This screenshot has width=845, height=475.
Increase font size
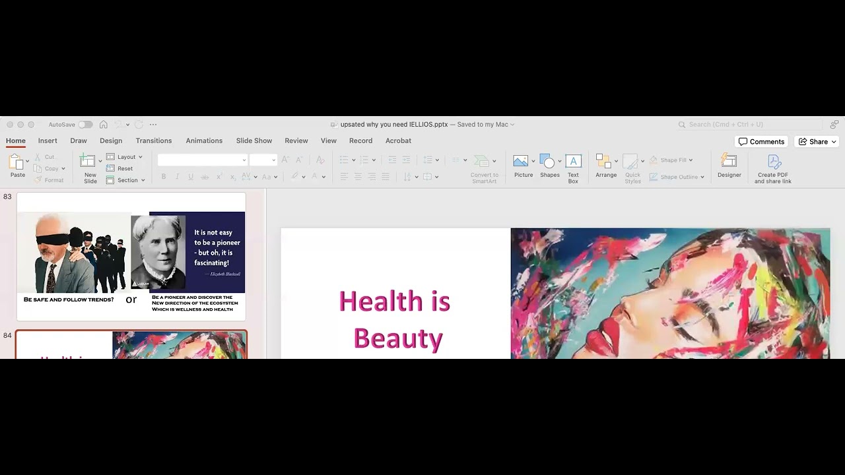(285, 160)
